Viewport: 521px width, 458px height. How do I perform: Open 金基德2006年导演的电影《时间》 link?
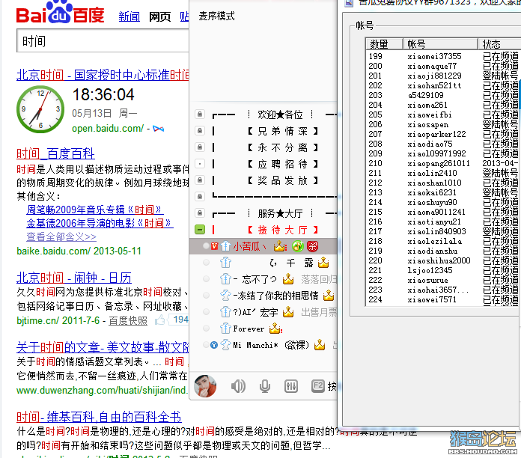(100, 223)
